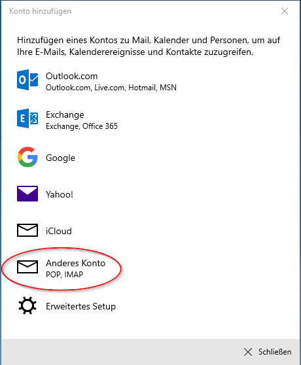
Task: Choose the Exchange account label
Action: click(x=65, y=114)
